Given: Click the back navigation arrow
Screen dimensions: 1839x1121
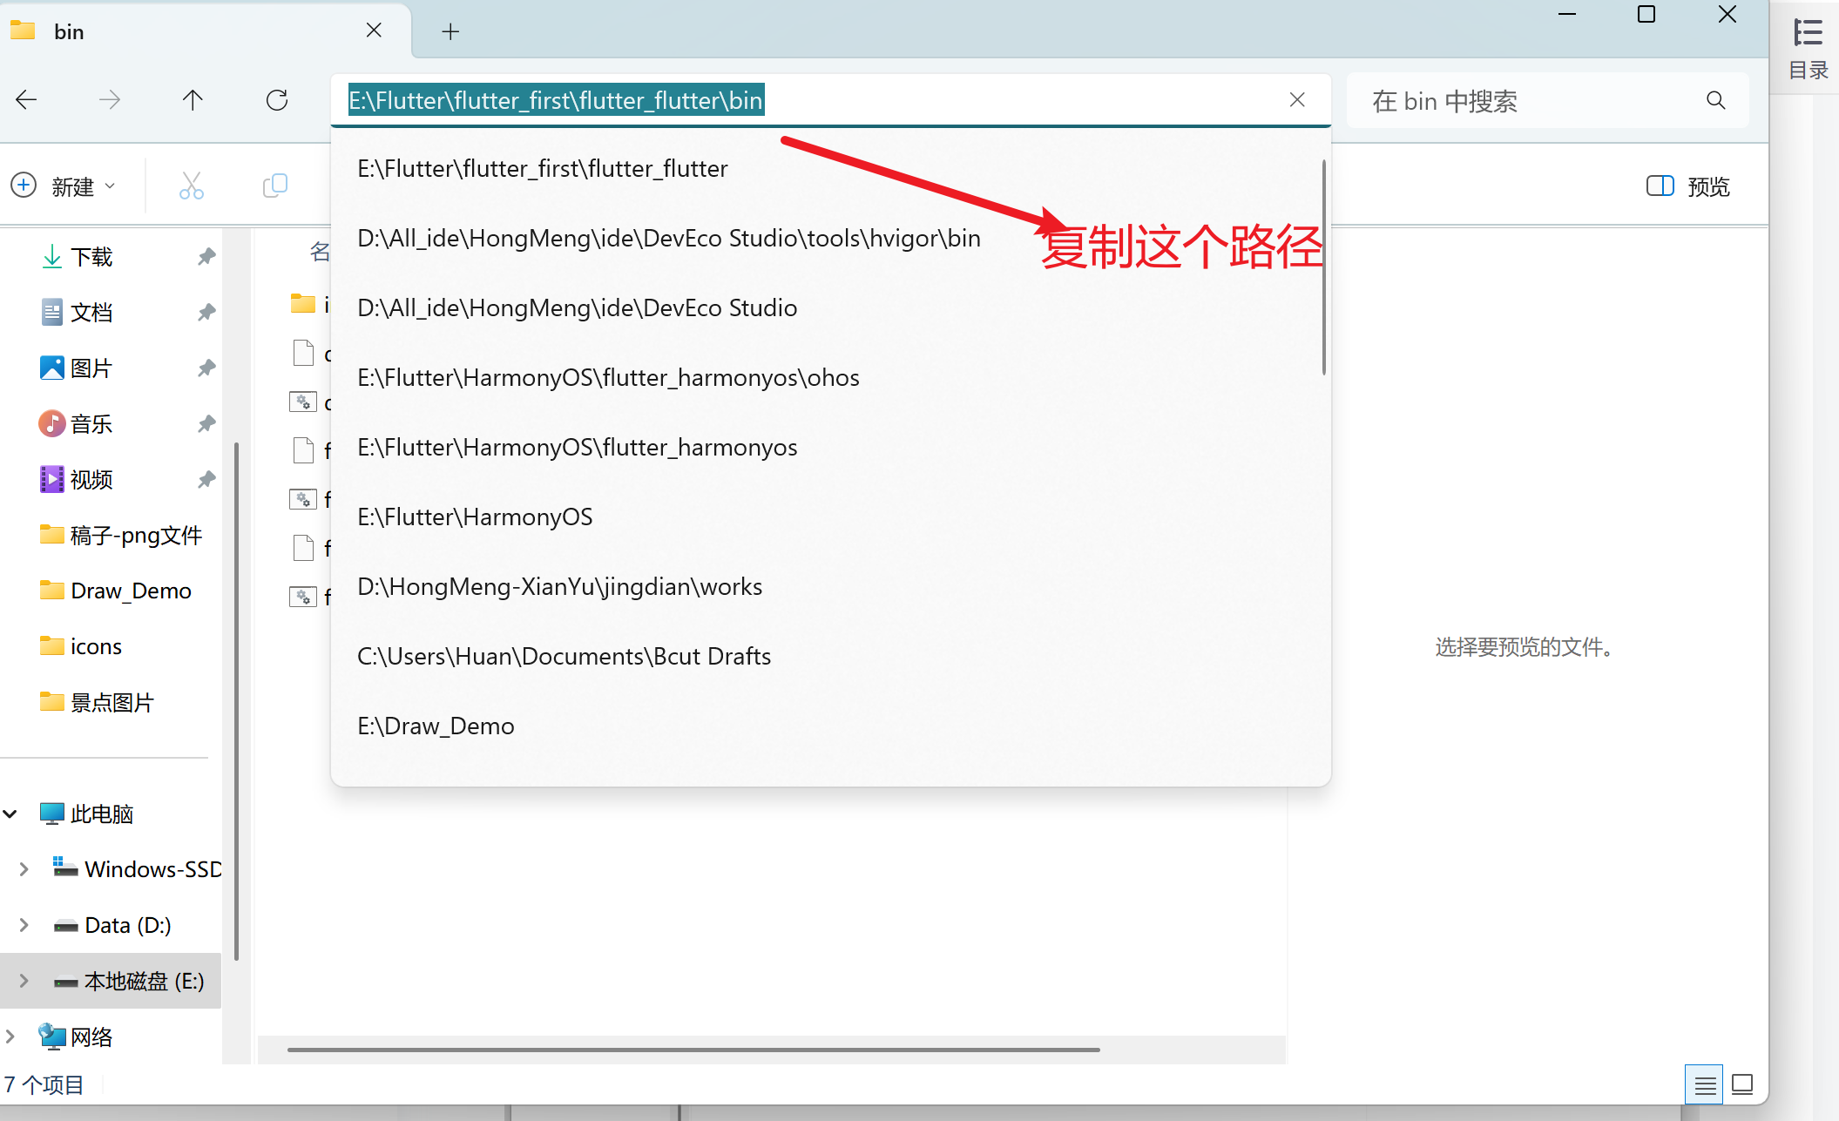Looking at the screenshot, I should pos(26,100).
